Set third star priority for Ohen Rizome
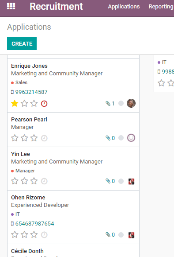This screenshot has height=257, width=174. pos(34,235)
